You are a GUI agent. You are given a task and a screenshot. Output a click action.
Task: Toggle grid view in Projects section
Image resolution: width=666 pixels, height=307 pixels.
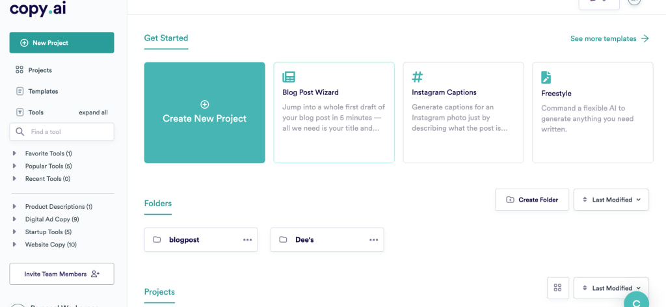(x=558, y=288)
